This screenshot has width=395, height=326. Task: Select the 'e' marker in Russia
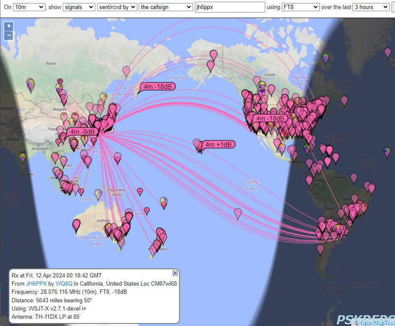(60, 81)
